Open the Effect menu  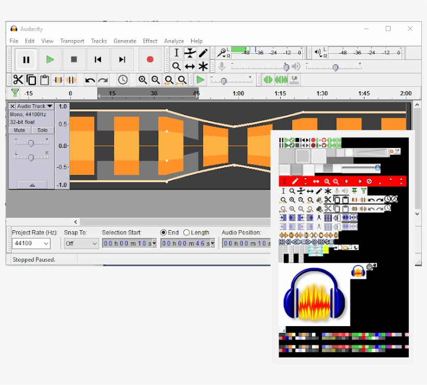pos(150,41)
